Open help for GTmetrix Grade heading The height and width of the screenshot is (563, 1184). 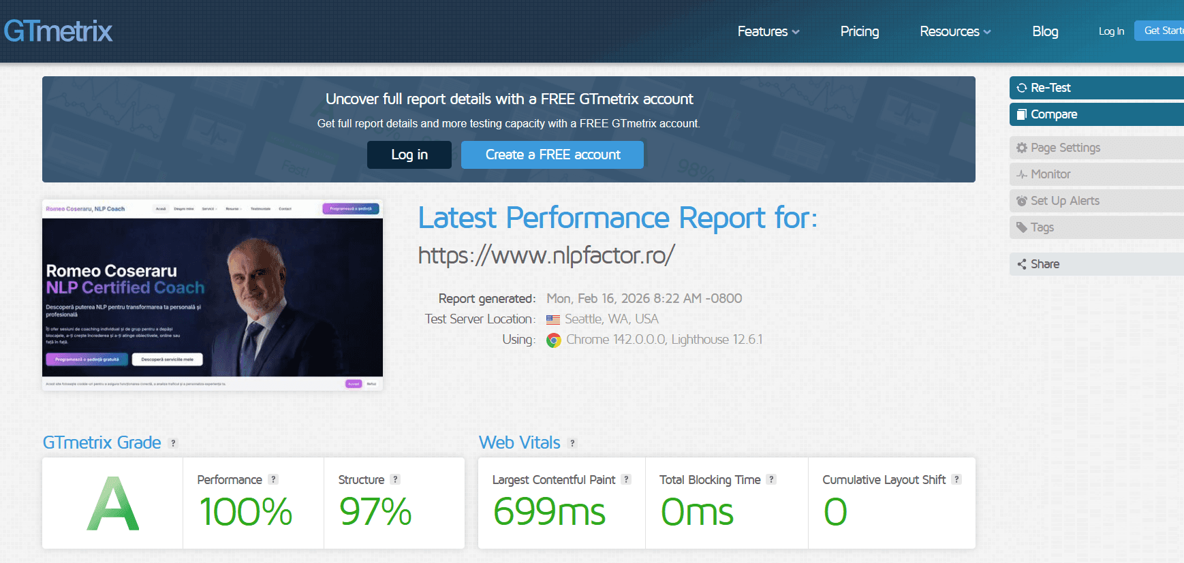[x=174, y=443]
